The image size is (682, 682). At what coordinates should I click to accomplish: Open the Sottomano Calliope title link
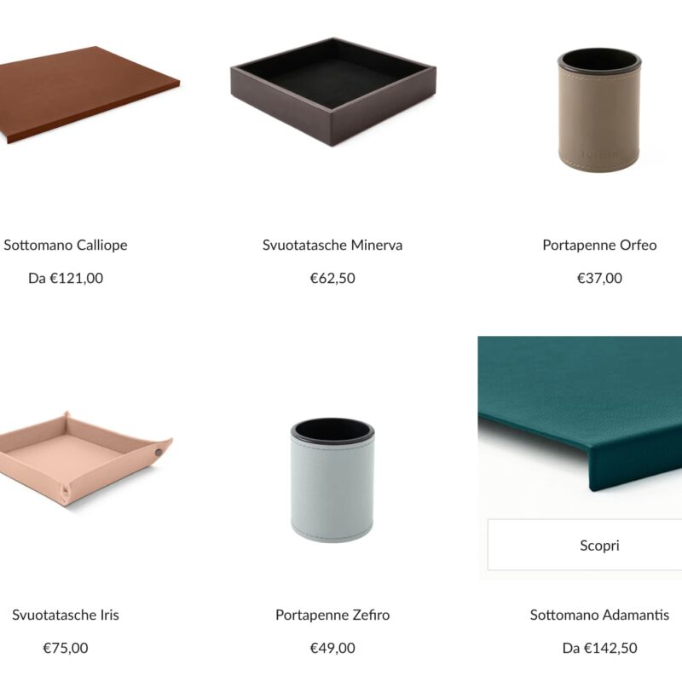66,245
